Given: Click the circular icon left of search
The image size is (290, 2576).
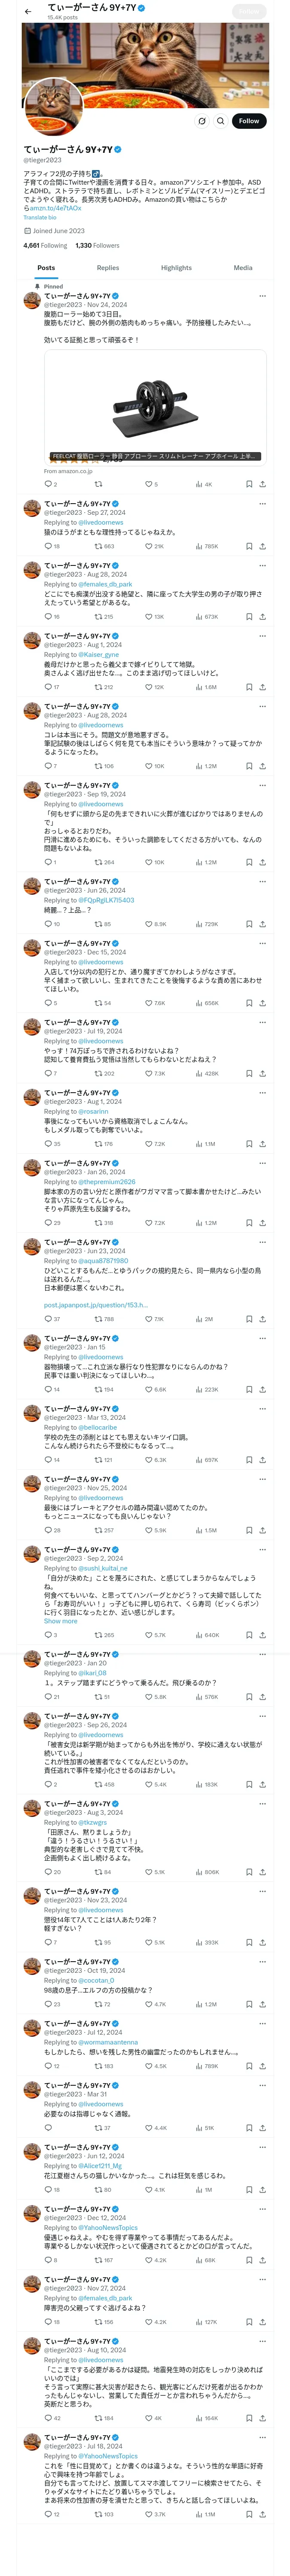Looking at the screenshot, I should [x=201, y=121].
